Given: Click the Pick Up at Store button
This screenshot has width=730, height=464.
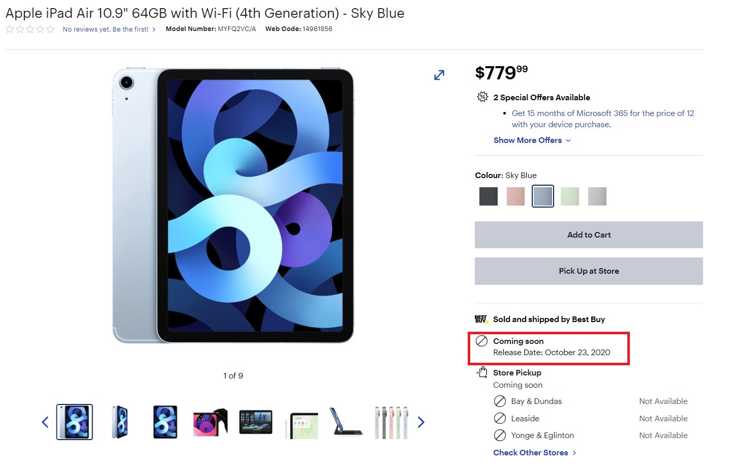Looking at the screenshot, I should (589, 271).
